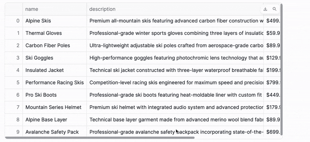
Task: Select the description for Ski Goggles
Action: coord(175,58)
